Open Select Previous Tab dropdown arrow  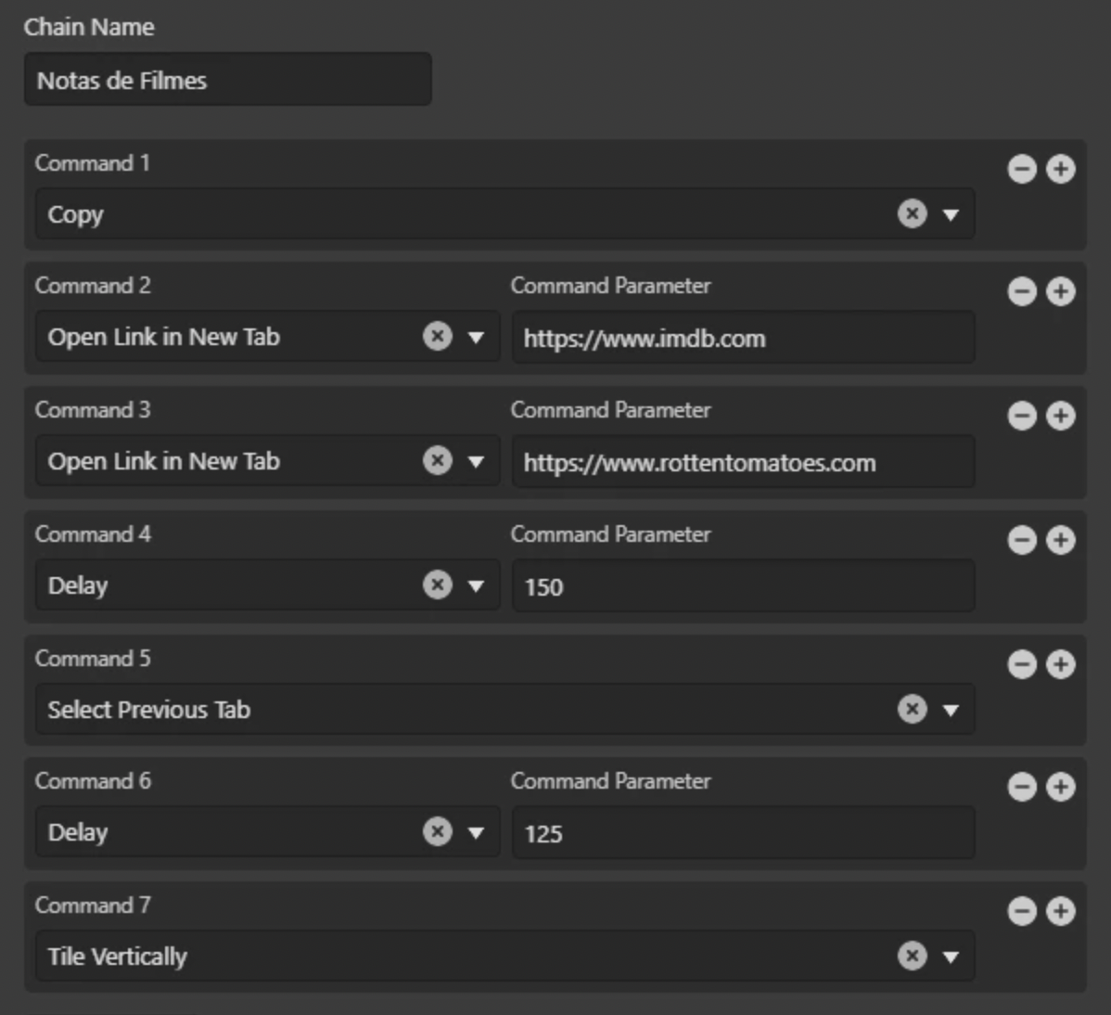(951, 710)
